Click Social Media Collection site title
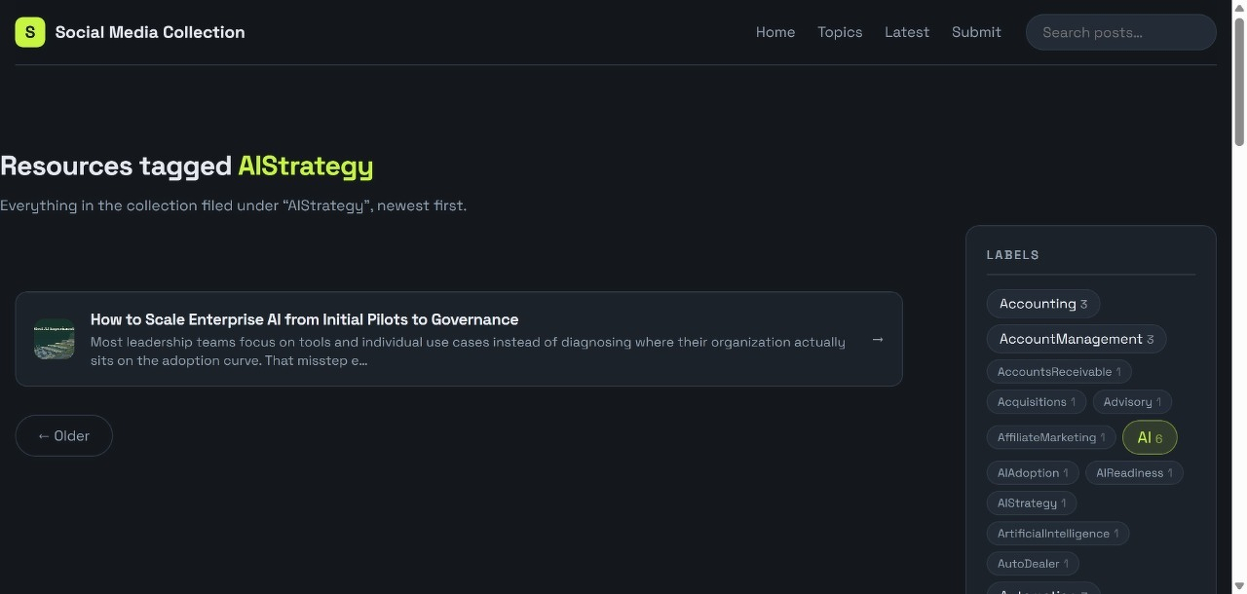Image resolution: width=1247 pixels, height=594 pixels. coord(150,32)
